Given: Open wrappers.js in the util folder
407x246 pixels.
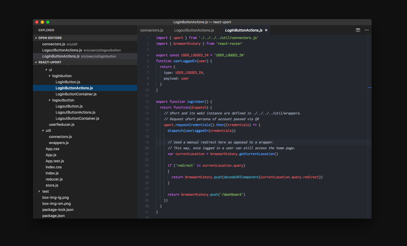Looking at the screenshot, I should [x=59, y=143].
